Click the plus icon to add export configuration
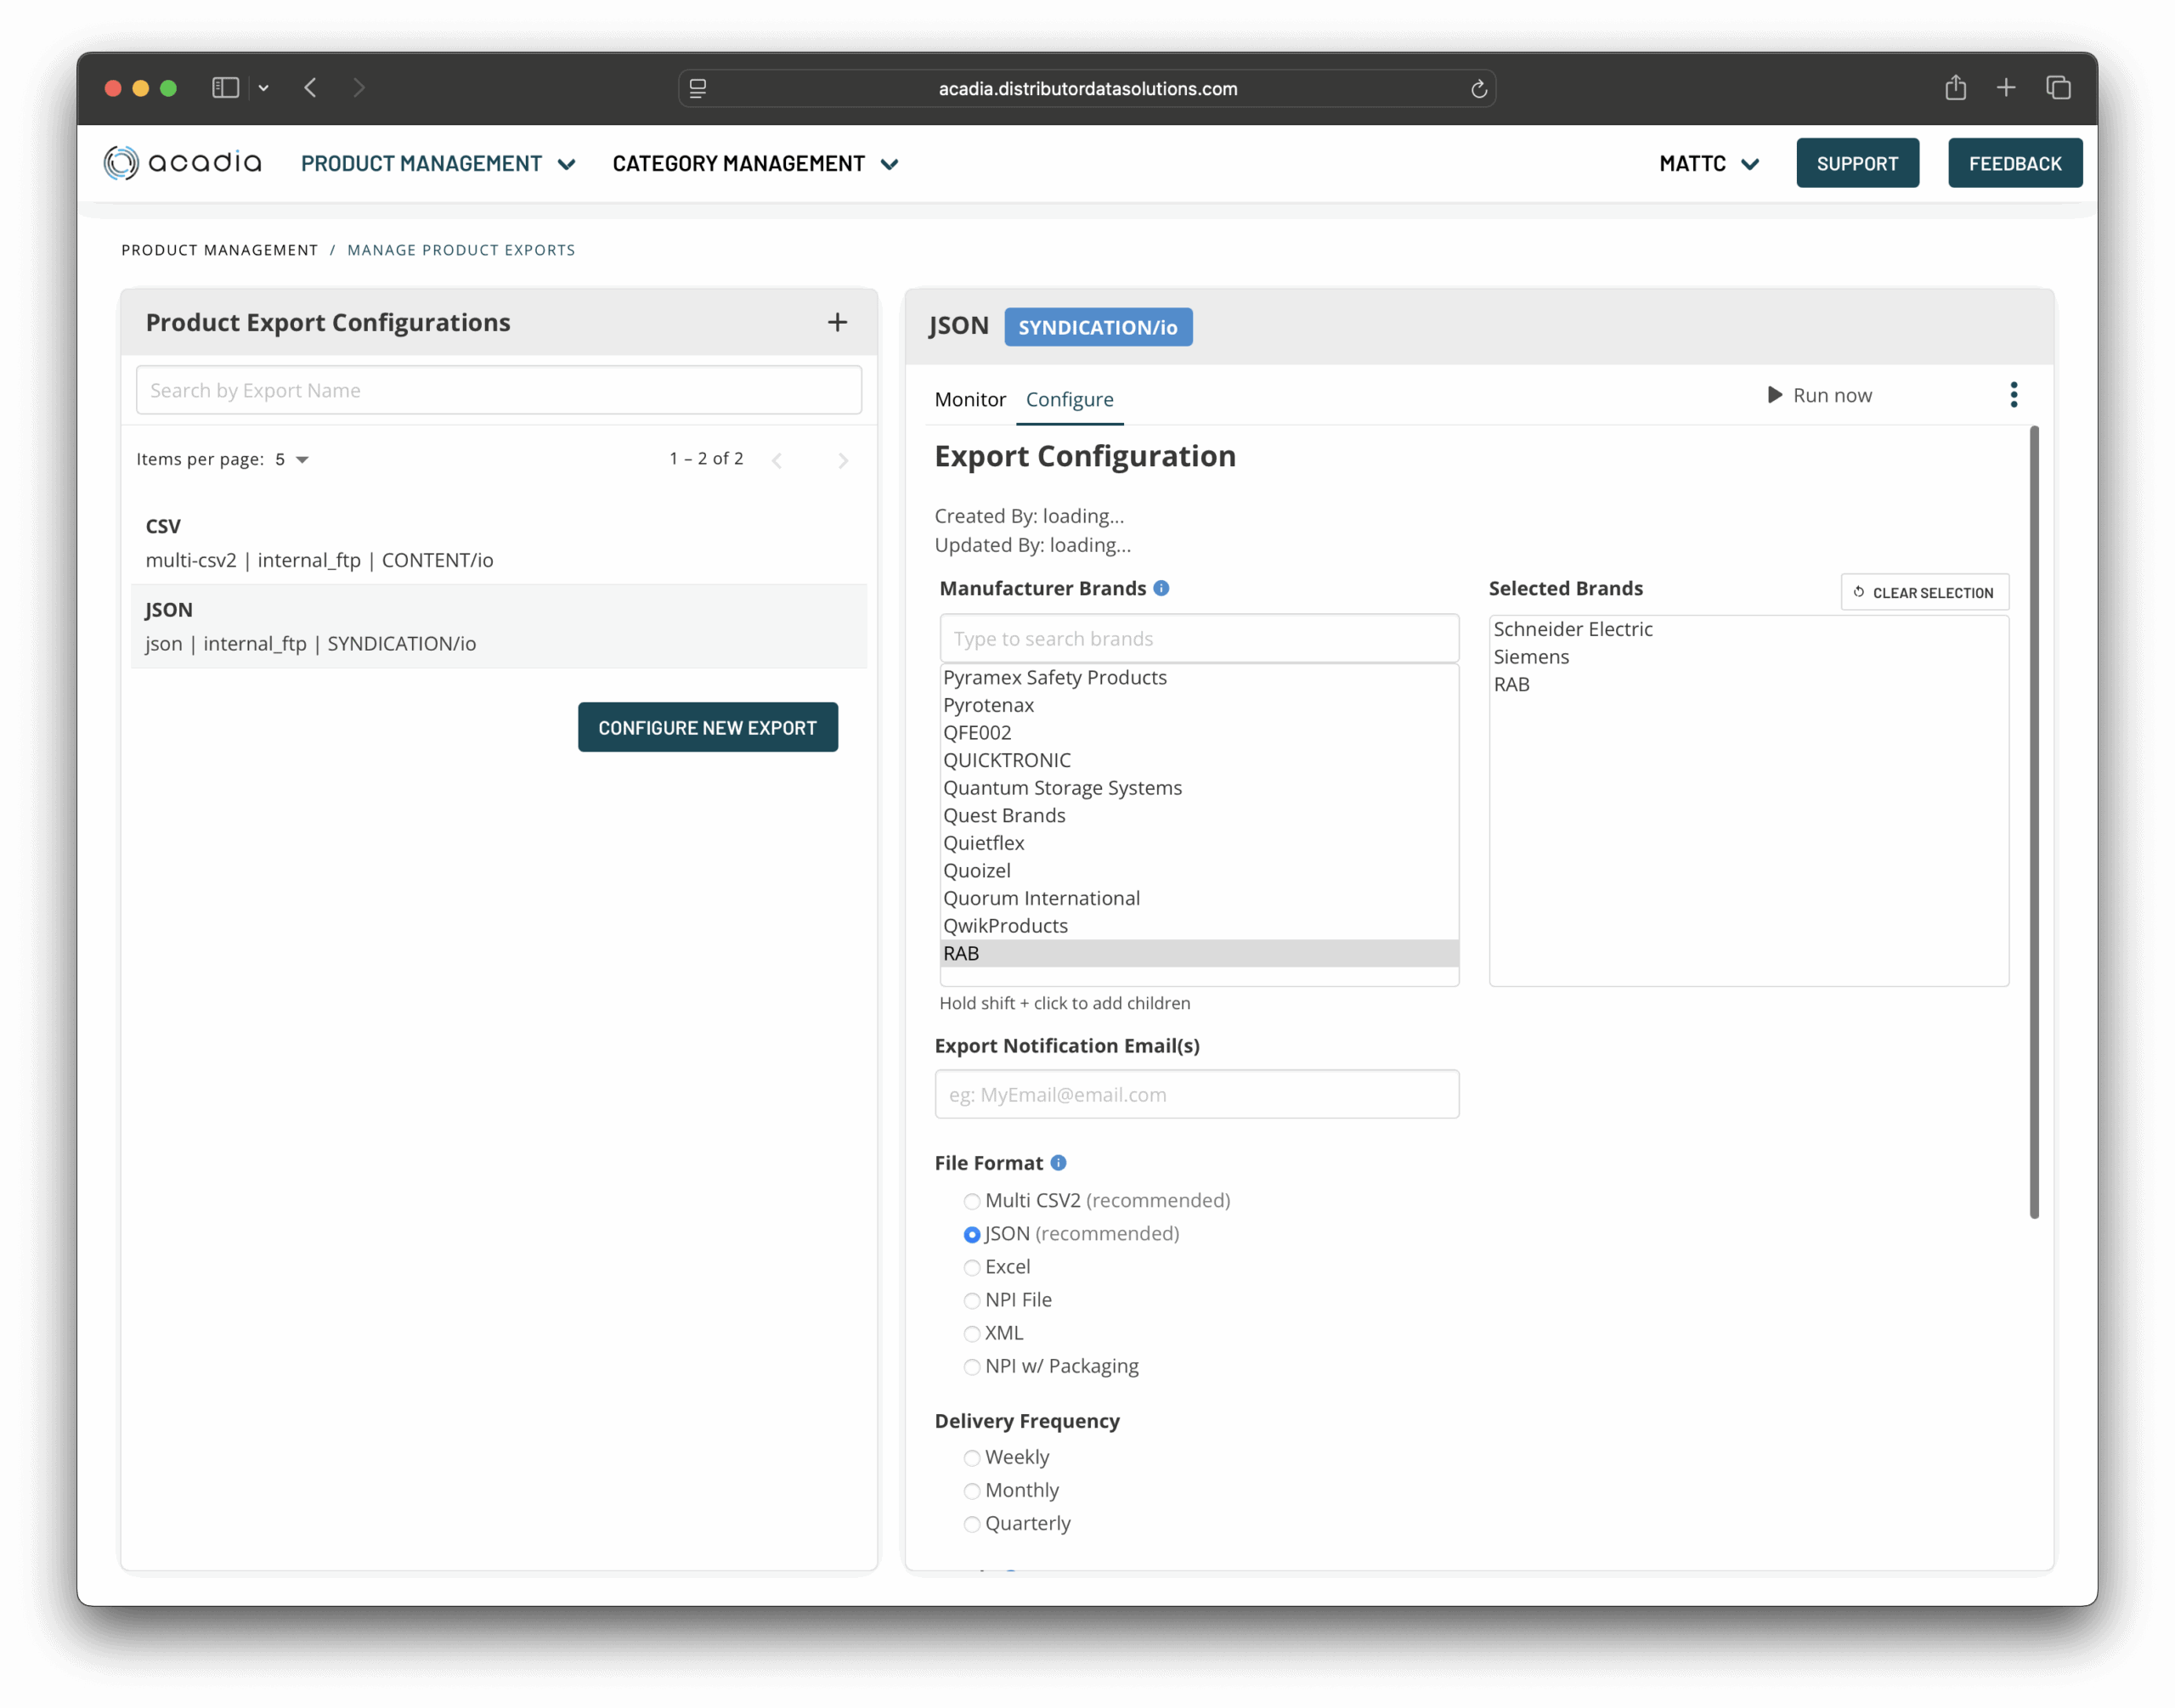 836,322
